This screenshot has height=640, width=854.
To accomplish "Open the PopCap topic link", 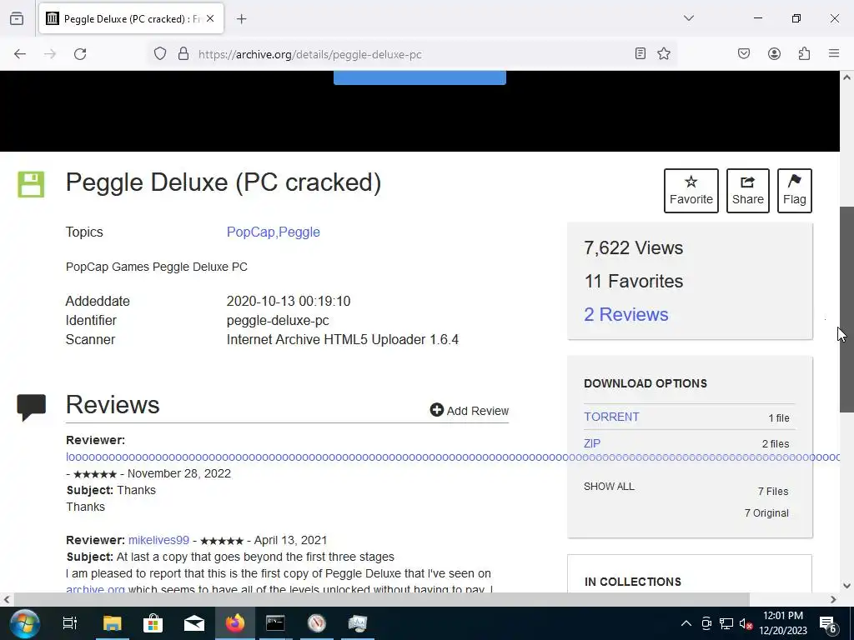I will coord(250,232).
